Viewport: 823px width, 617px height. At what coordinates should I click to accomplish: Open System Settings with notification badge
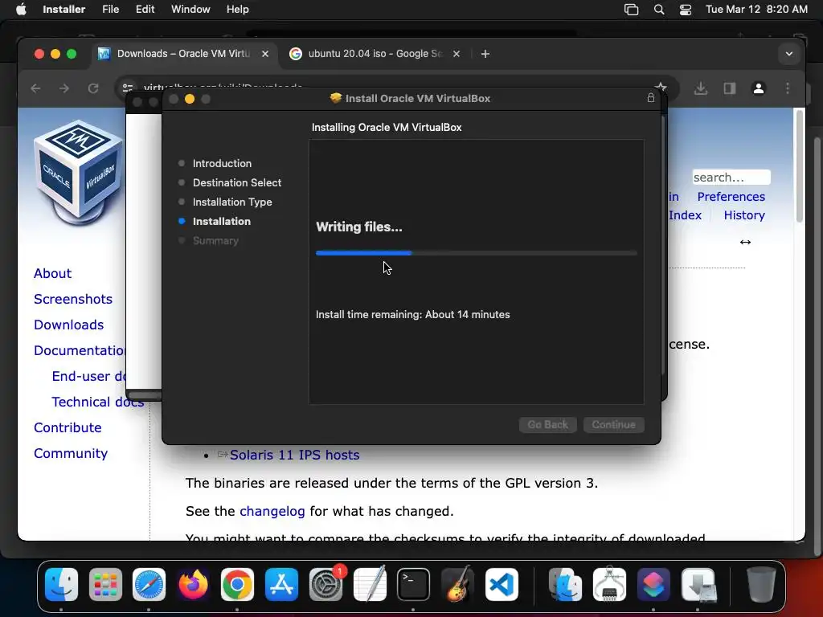[x=326, y=584]
